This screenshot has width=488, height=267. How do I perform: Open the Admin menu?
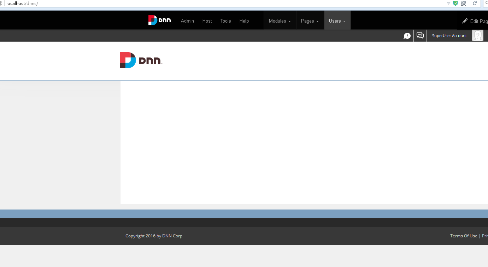coord(187,21)
